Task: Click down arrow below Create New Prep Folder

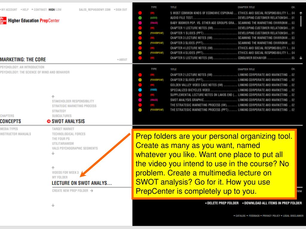Action: [53, 205]
